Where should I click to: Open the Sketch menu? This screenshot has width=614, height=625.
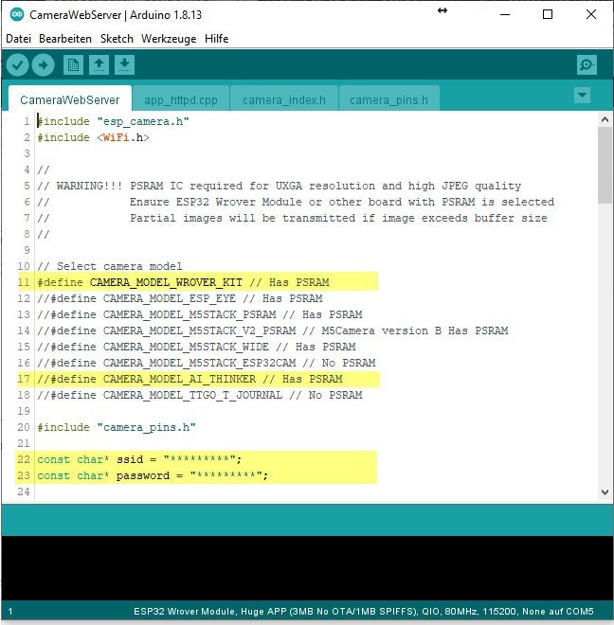point(117,39)
